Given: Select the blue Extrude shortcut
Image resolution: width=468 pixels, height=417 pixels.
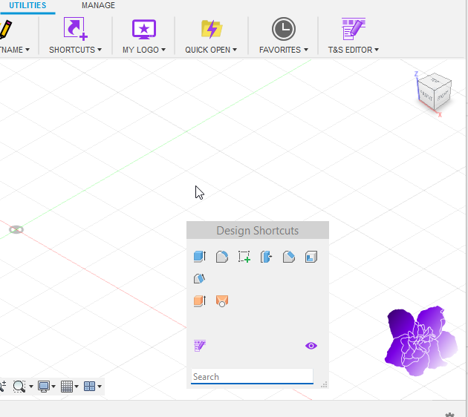Looking at the screenshot, I should pos(200,256).
